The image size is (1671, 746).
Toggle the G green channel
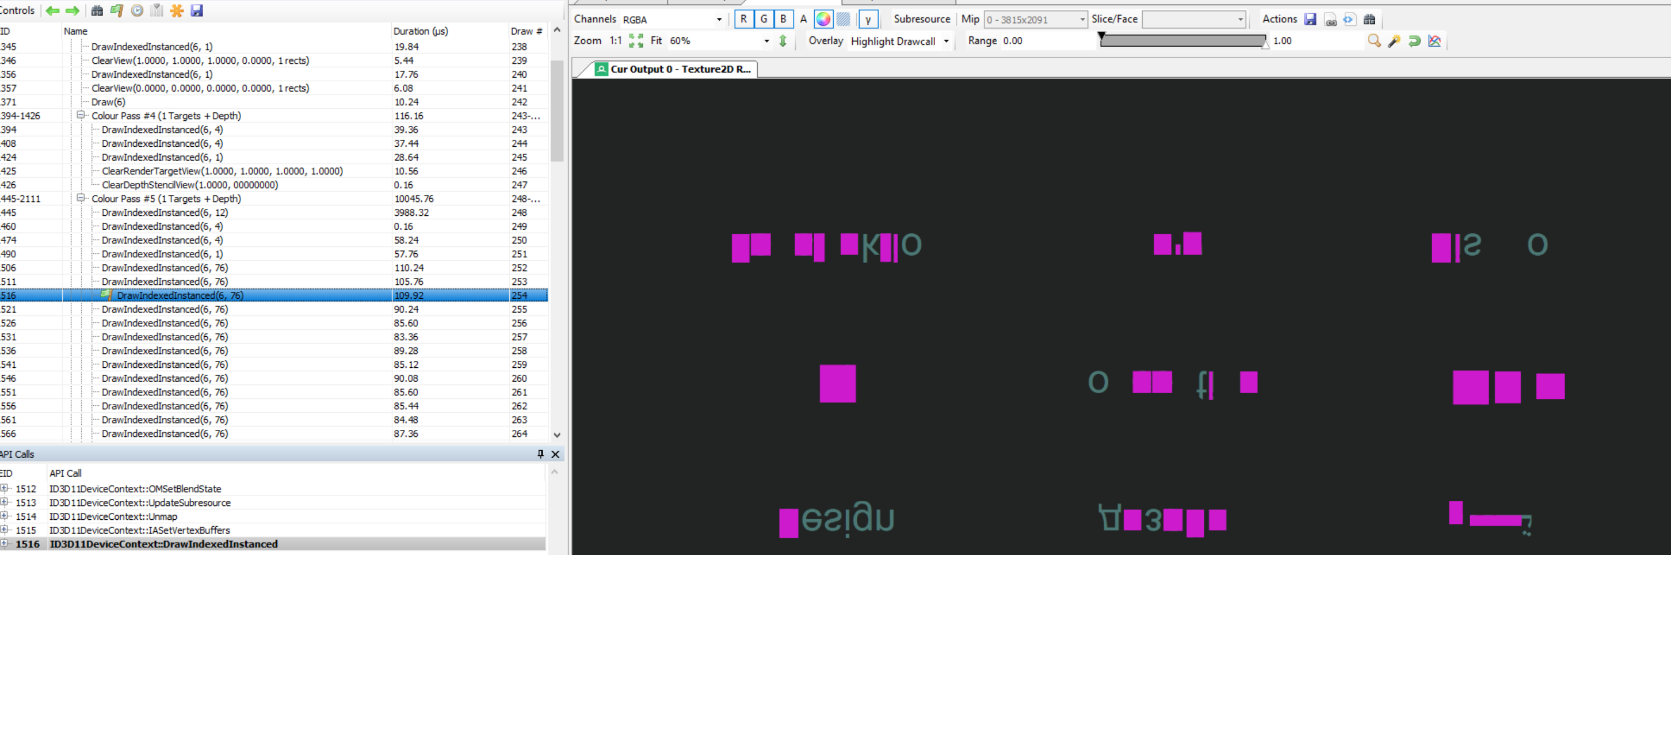coord(764,20)
